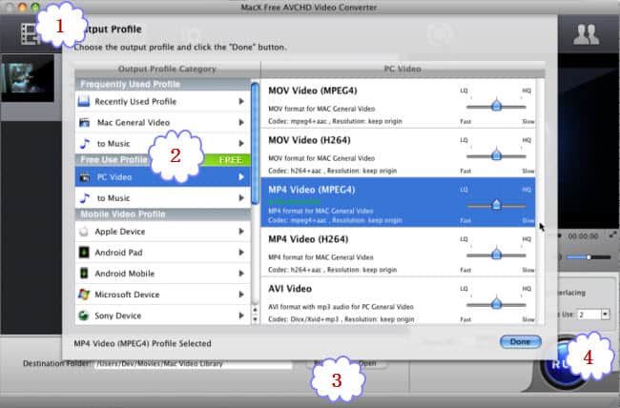The width and height of the screenshot is (620, 408).
Task: Click the quality slider for AVI Video
Action: [496, 304]
